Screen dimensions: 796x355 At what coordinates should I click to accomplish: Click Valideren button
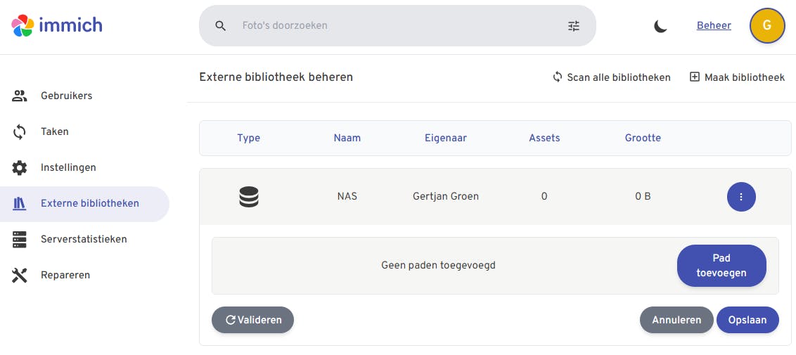tap(252, 320)
